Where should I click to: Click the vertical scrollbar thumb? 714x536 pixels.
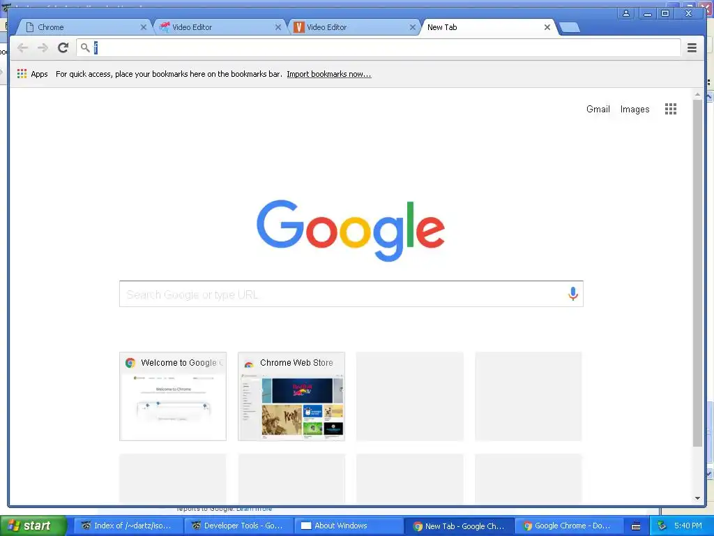[697, 273]
